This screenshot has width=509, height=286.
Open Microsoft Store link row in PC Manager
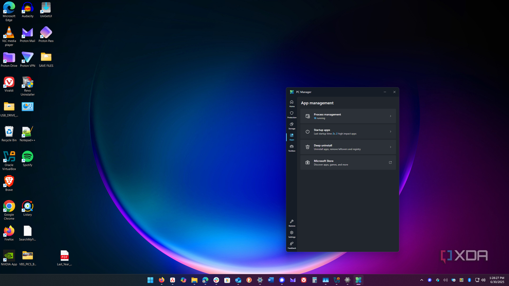[x=348, y=163]
